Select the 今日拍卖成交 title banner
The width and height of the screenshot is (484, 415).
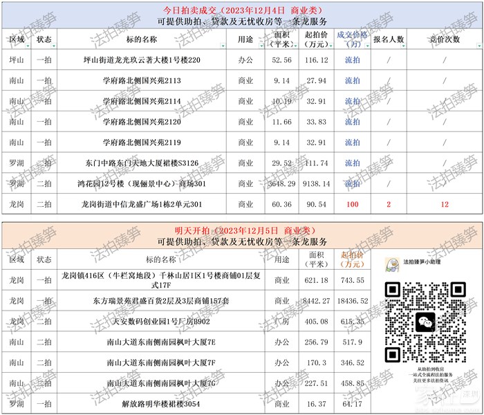tap(241, 11)
